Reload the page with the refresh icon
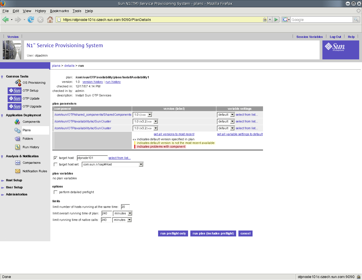The height and width of the screenshot is (280, 362). pos(31,20)
